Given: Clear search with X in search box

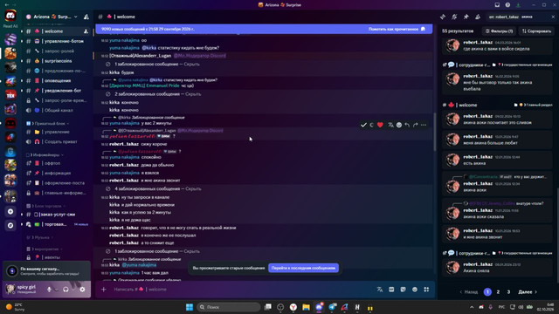Looking at the screenshot, I should [553, 17].
